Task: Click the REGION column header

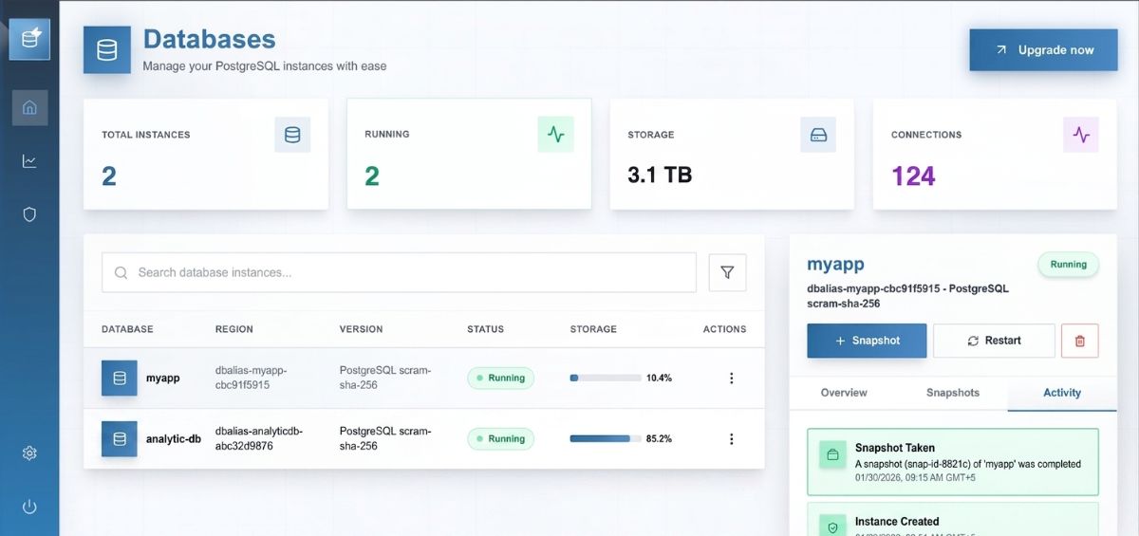Action: click(234, 329)
